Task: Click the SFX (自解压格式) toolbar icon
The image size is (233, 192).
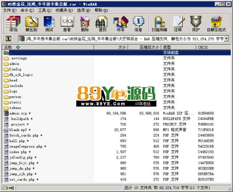Action: 217,24
